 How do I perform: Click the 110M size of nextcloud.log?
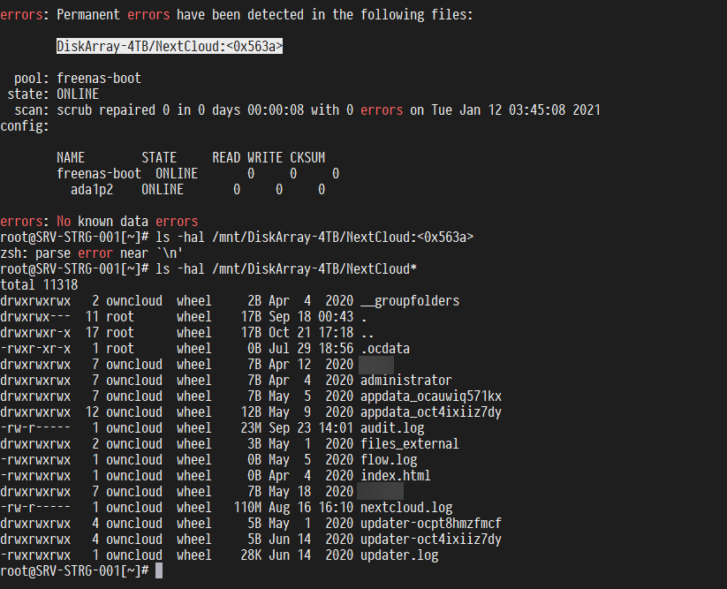[247, 508]
